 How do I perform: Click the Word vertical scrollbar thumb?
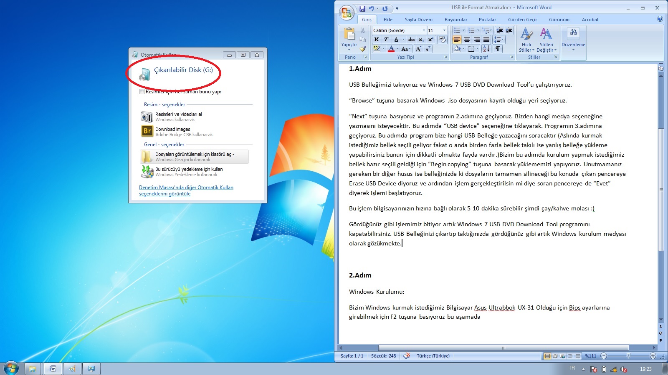pos(660,190)
